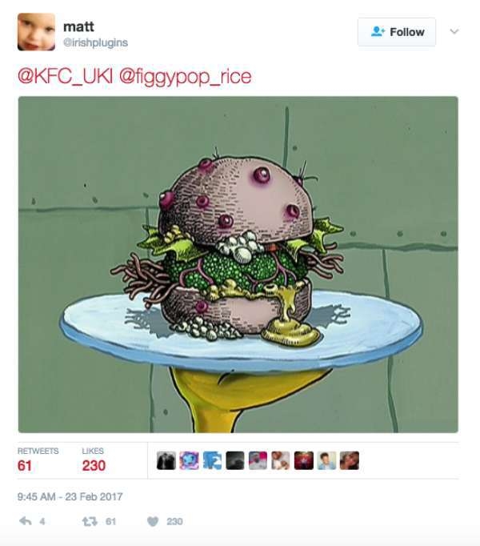Visit the @irishplugins handle
480x546 pixels.
click(95, 42)
